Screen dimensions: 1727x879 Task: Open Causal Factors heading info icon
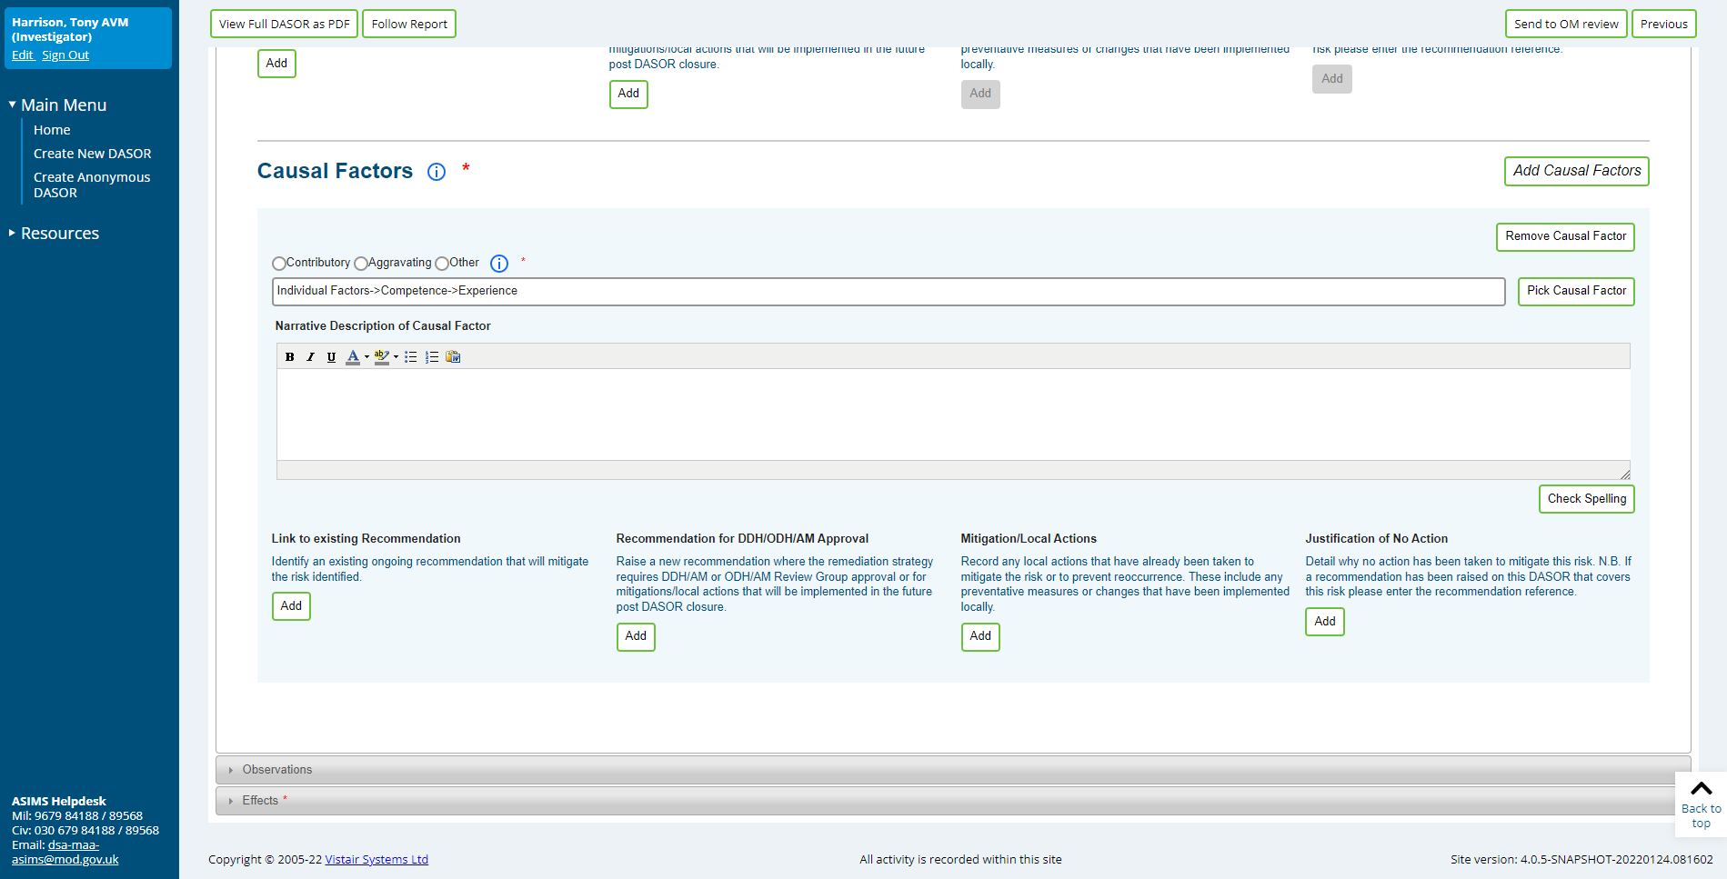pyautogui.click(x=437, y=172)
